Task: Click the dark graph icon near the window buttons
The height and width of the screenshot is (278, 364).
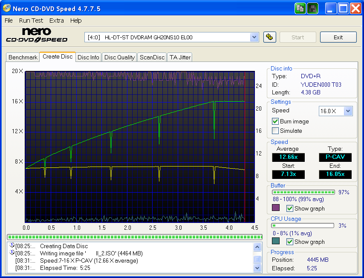Action: click(312, 8)
